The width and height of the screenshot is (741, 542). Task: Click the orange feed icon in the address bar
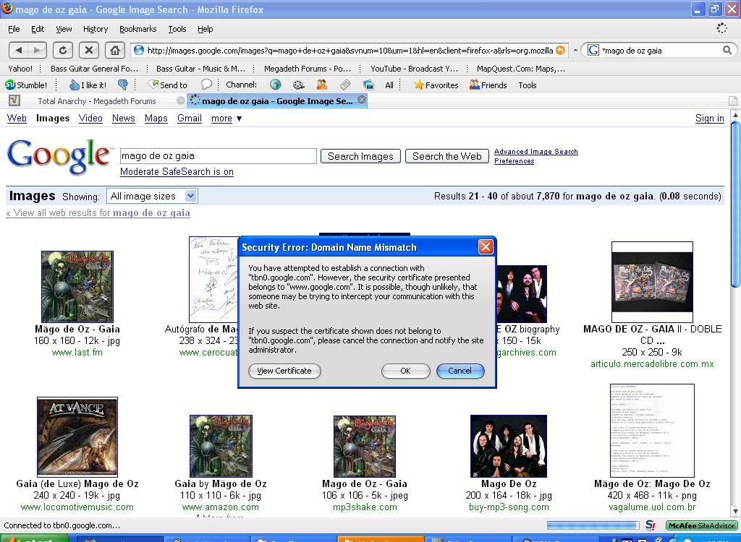pos(561,50)
